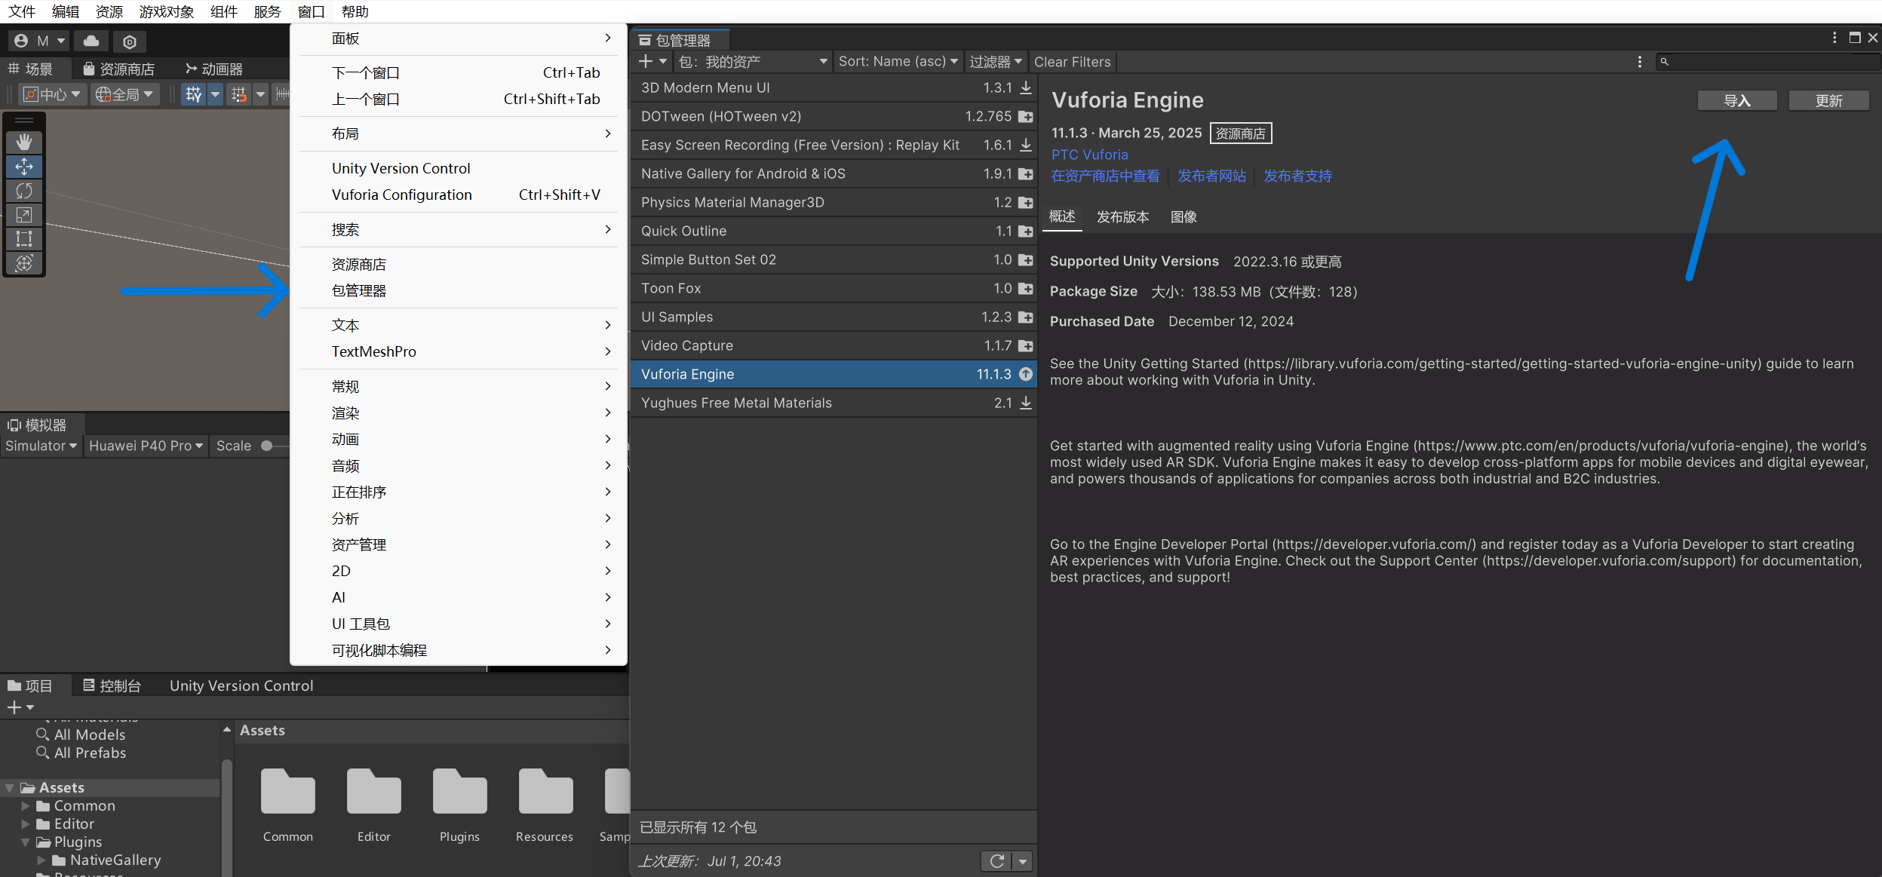
Task: Toggle the scene grid visibility icon
Action: (x=194, y=94)
